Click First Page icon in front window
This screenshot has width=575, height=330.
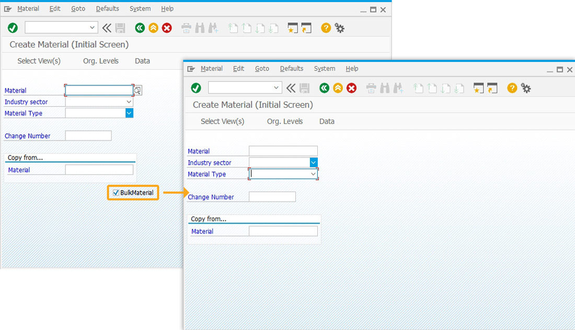coord(418,88)
